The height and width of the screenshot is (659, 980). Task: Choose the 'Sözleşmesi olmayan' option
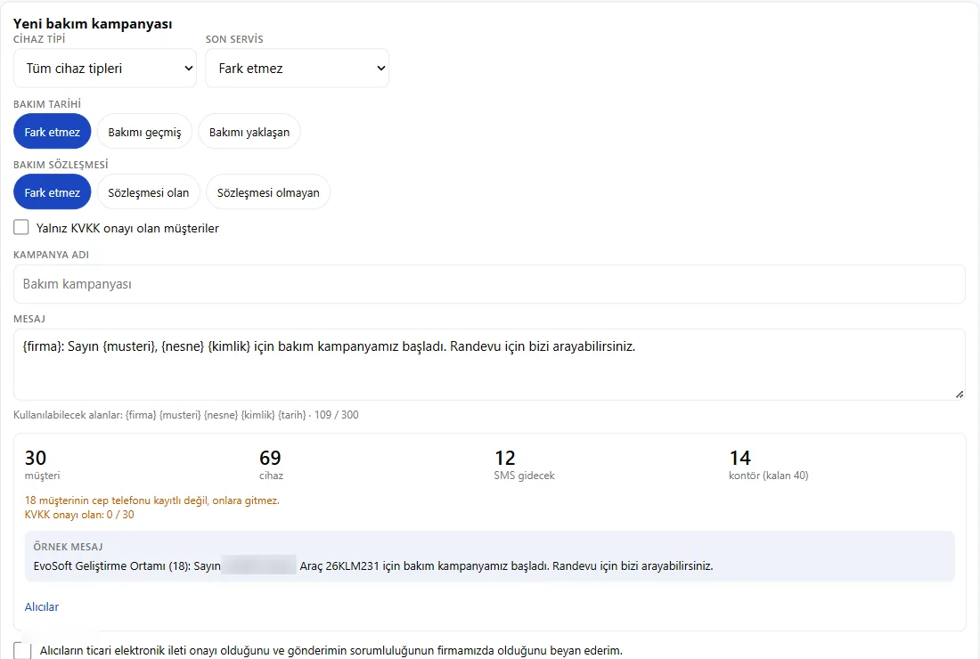click(x=268, y=192)
